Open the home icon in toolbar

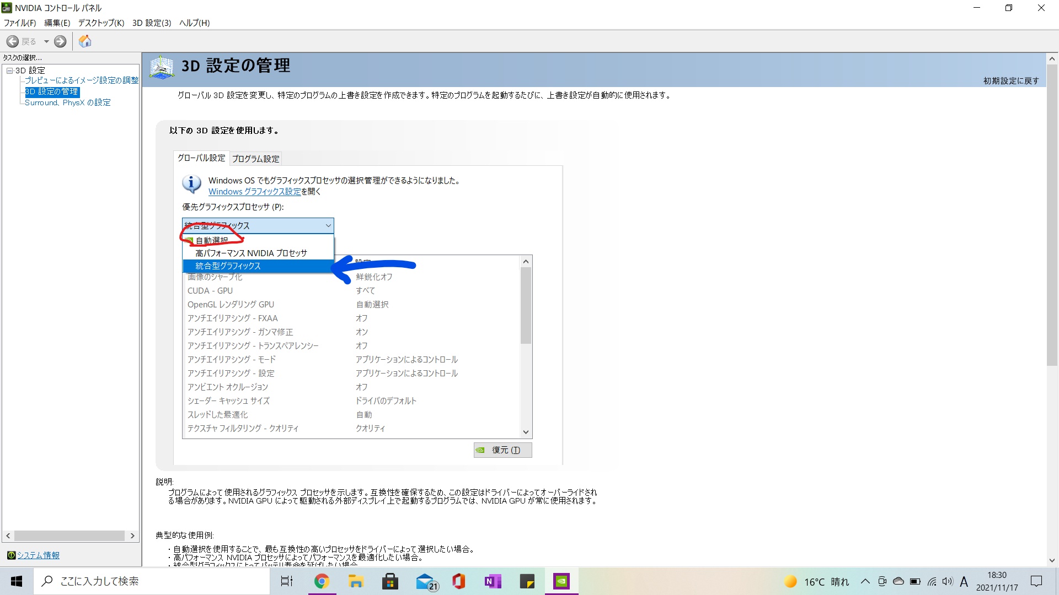click(x=85, y=41)
